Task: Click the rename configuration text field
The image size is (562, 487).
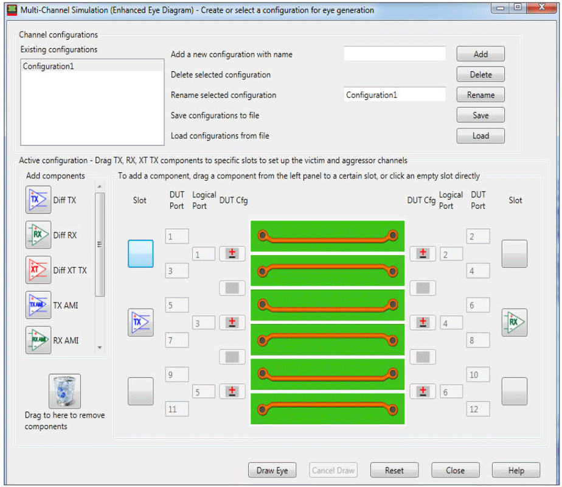Action: 394,94
